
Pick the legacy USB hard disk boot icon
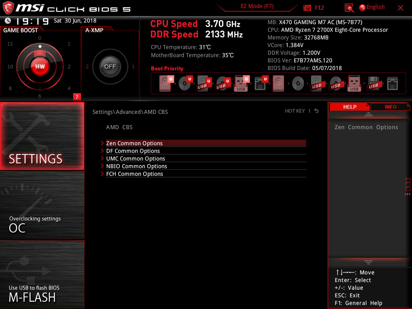(x=317, y=83)
